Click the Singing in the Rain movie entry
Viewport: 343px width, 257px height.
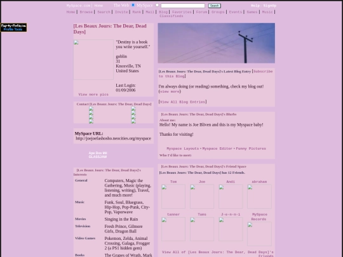[x=121, y=219]
